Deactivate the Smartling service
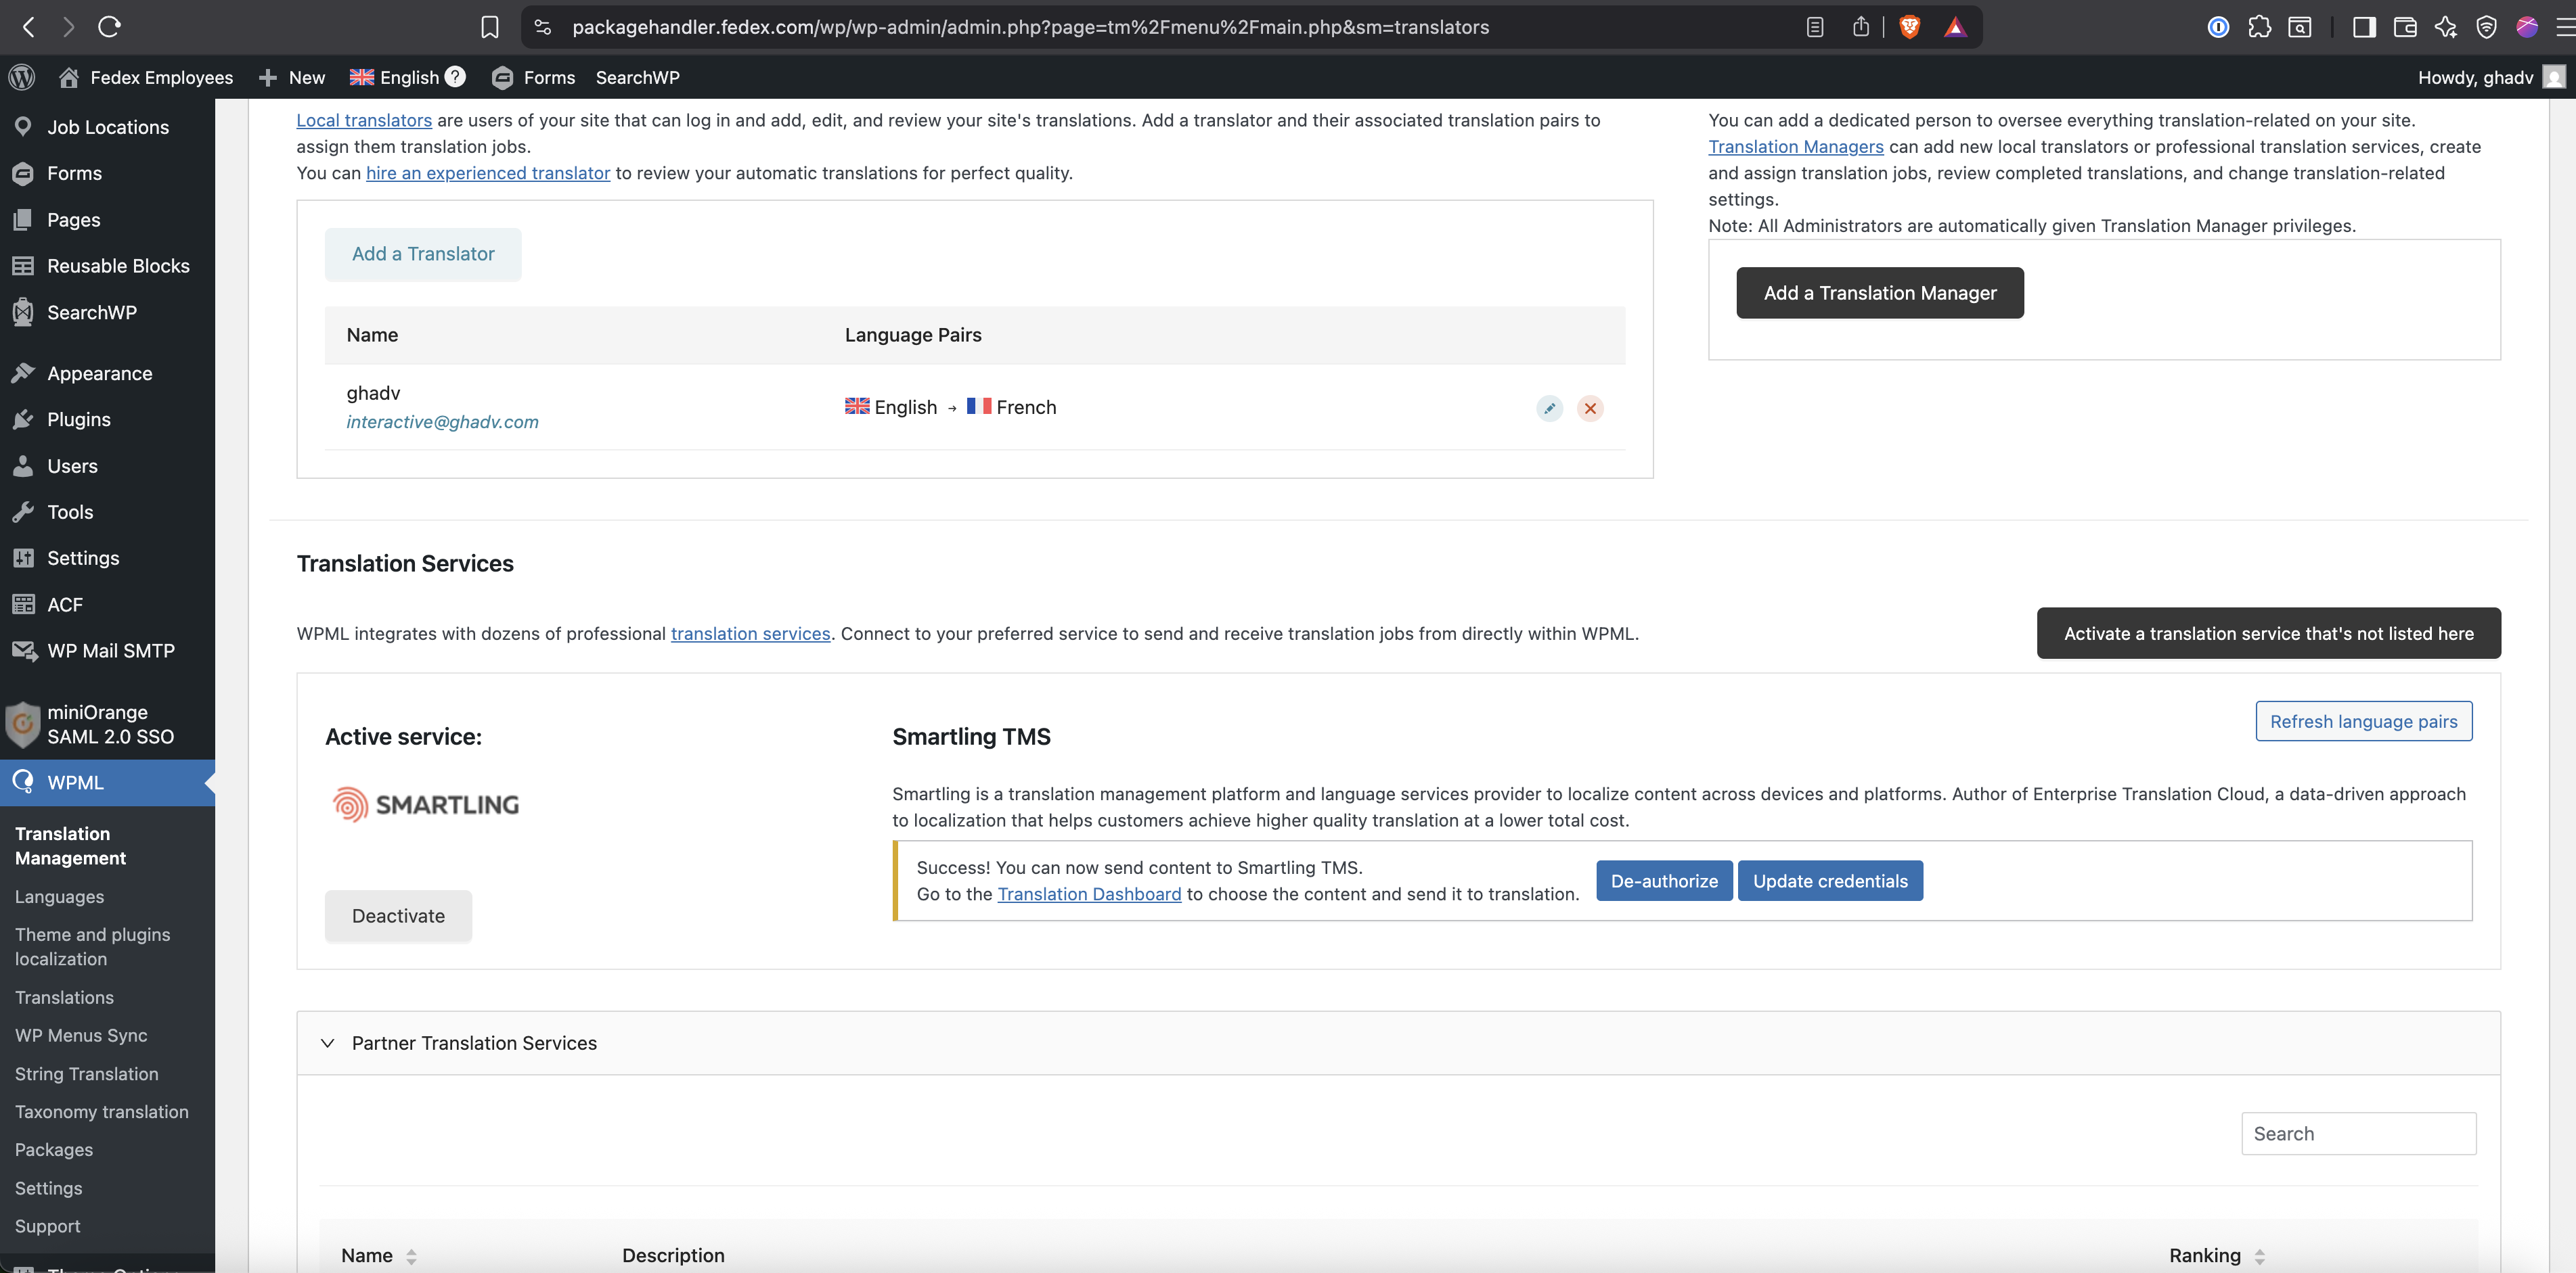The height and width of the screenshot is (1273, 2576). (x=398, y=917)
